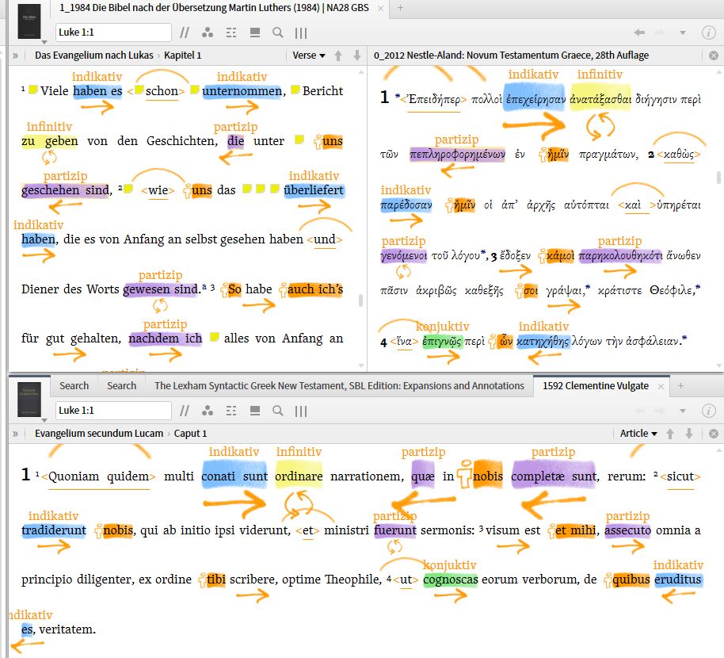Open inline search in Vulgate panel
Image resolution: width=724 pixels, height=658 pixels.
tap(277, 411)
